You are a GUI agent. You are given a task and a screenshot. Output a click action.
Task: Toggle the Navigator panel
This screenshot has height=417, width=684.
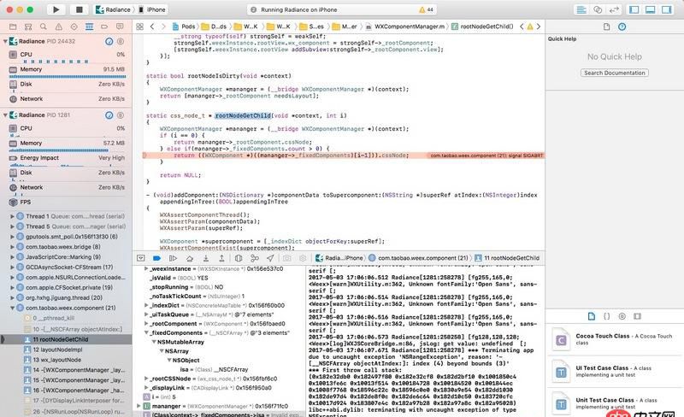[634, 9]
